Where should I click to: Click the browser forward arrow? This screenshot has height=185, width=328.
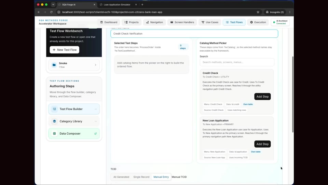pyautogui.click(x=45, y=12)
